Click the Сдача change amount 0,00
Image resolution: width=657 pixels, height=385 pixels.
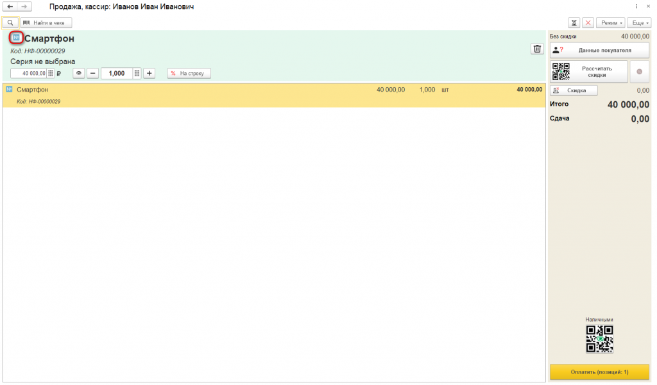point(640,119)
